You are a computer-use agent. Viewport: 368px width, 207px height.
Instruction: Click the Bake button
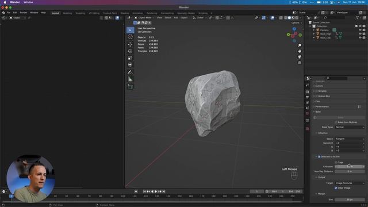(x=340, y=117)
